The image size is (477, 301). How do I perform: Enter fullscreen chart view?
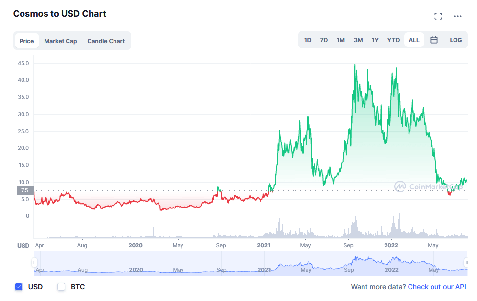click(438, 16)
